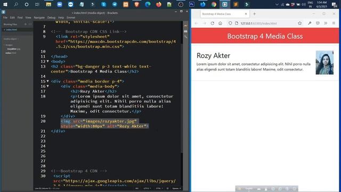Open Skype from the taskbar
The image size is (341, 192).
(103, 4)
